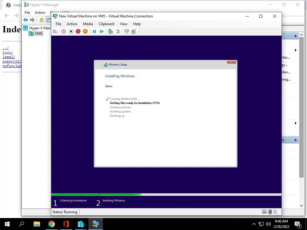Click the last VM toolbar icon with server and folder

click(134, 31)
